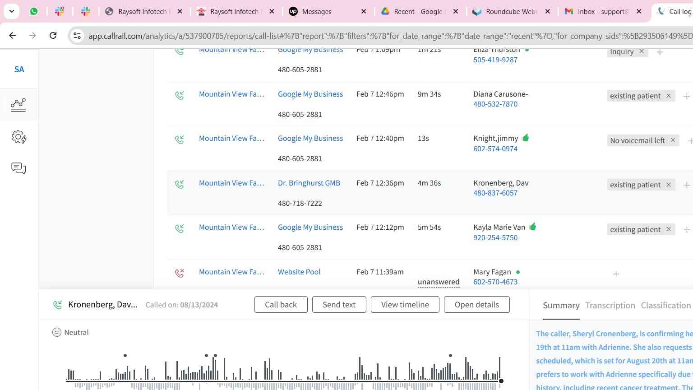The height and width of the screenshot is (390, 693).
Task: Click thumbs-up icon next to Knight,jimmy
Action: click(525, 138)
